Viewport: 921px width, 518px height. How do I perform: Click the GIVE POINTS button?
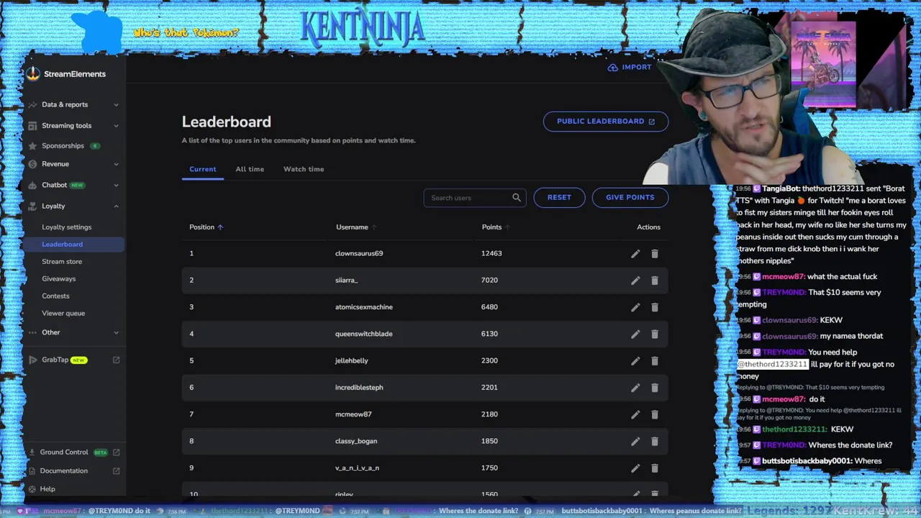pyautogui.click(x=630, y=197)
